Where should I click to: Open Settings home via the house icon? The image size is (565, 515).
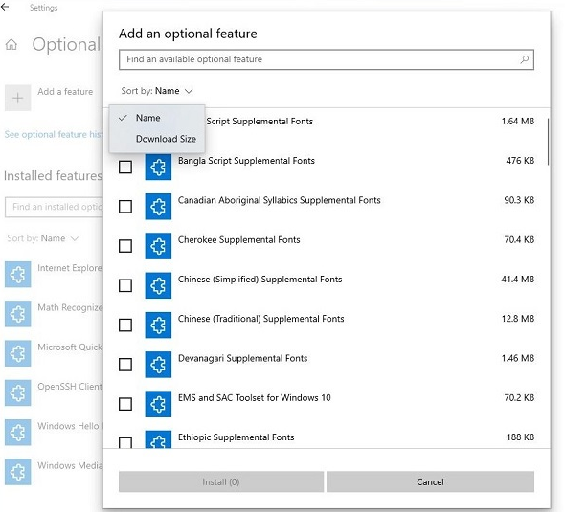point(11,45)
